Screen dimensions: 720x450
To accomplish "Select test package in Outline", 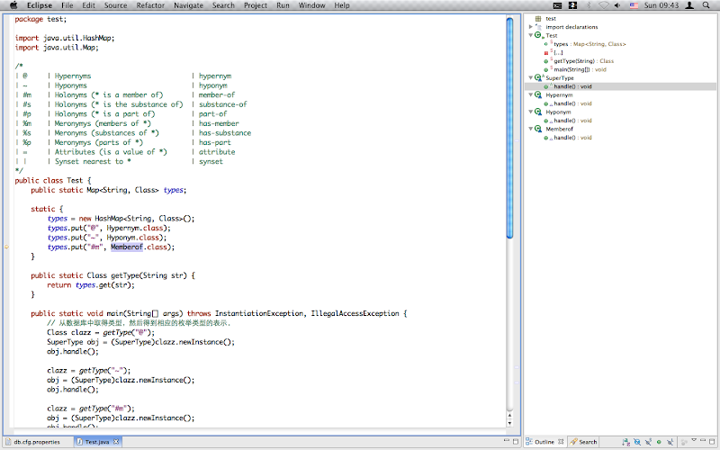I will click(551, 19).
